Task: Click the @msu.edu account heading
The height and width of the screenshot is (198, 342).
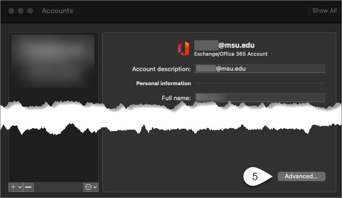Action: [x=224, y=45]
